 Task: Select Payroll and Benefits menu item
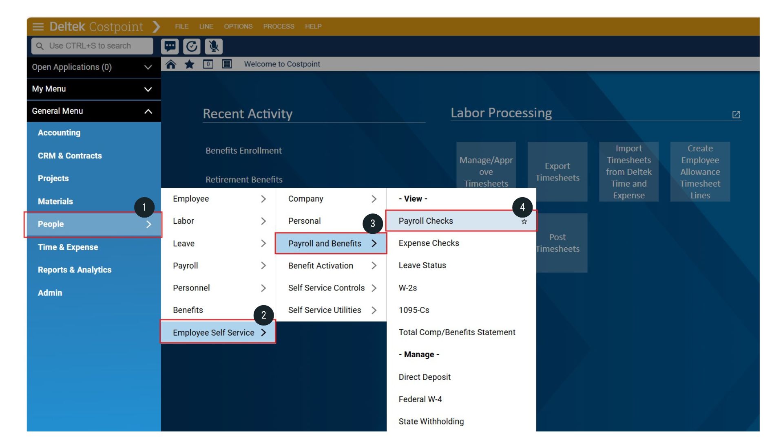331,244
